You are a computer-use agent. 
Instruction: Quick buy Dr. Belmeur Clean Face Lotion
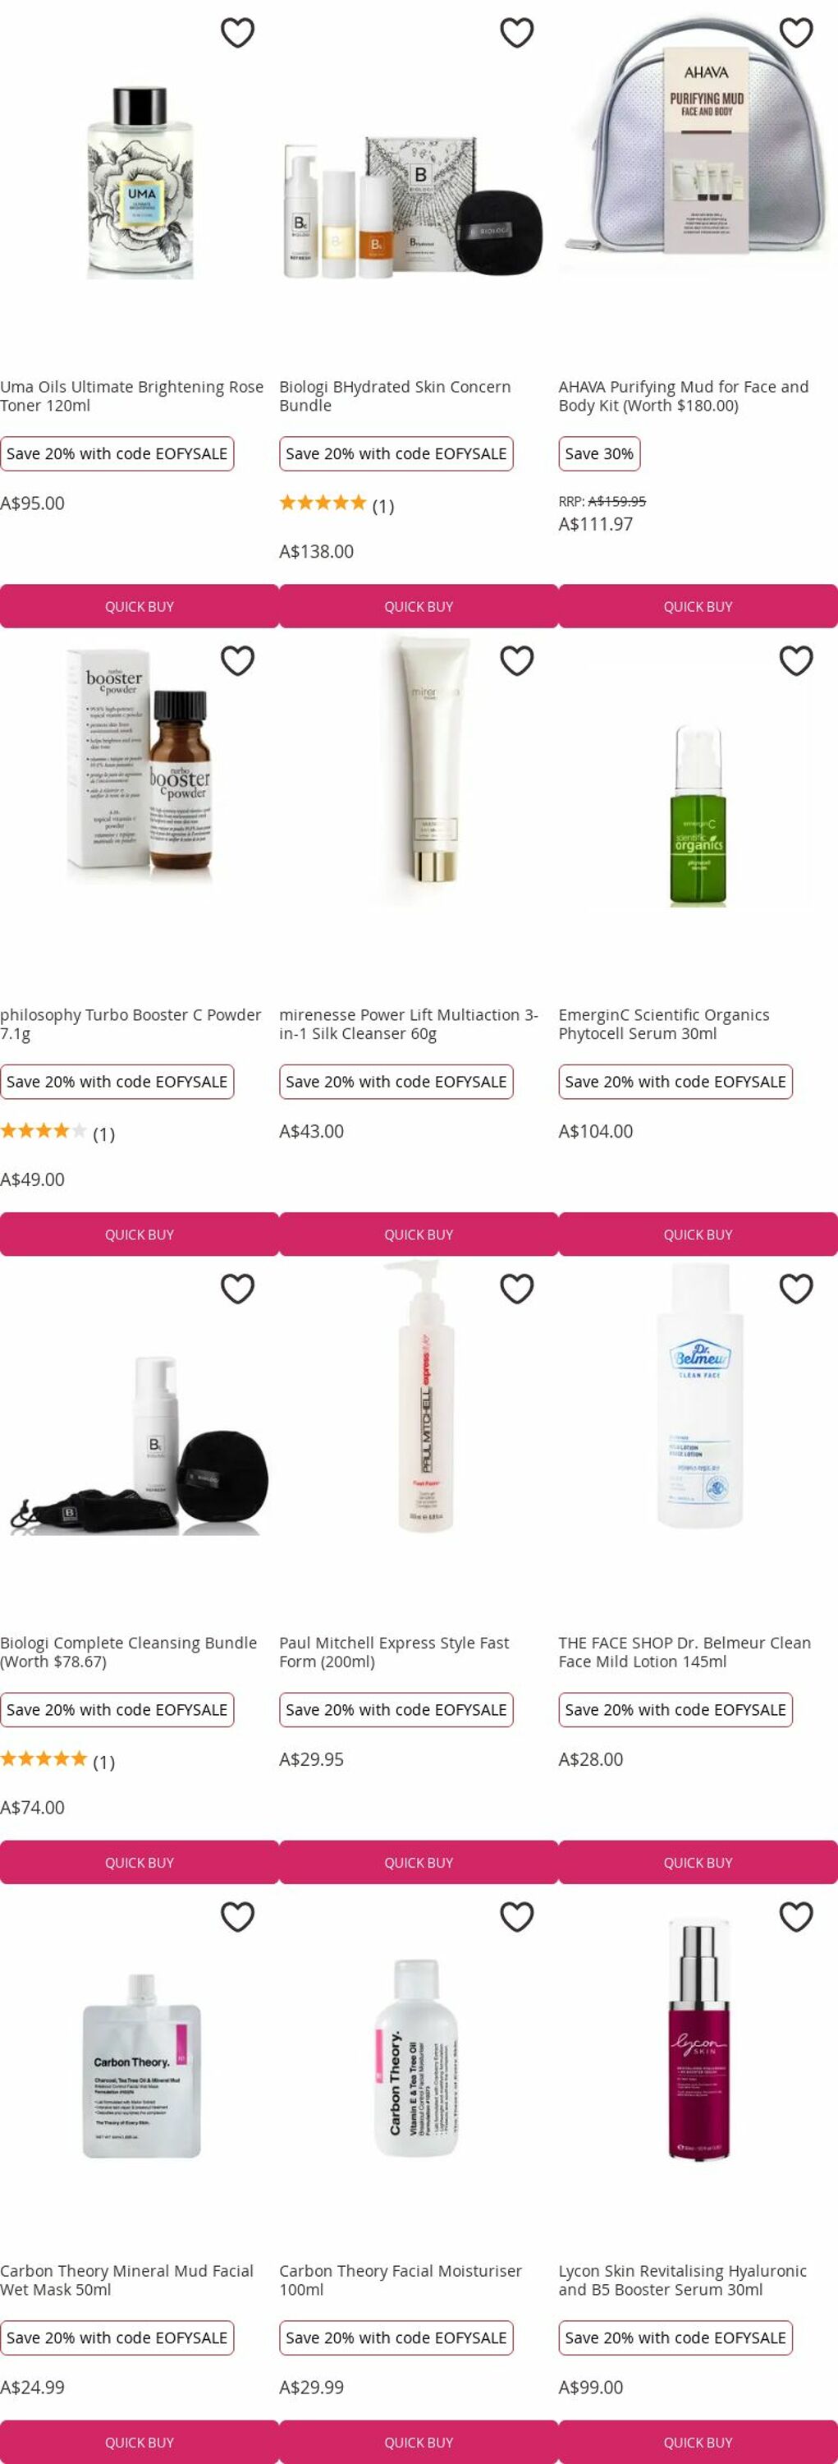tap(698, 1862)
